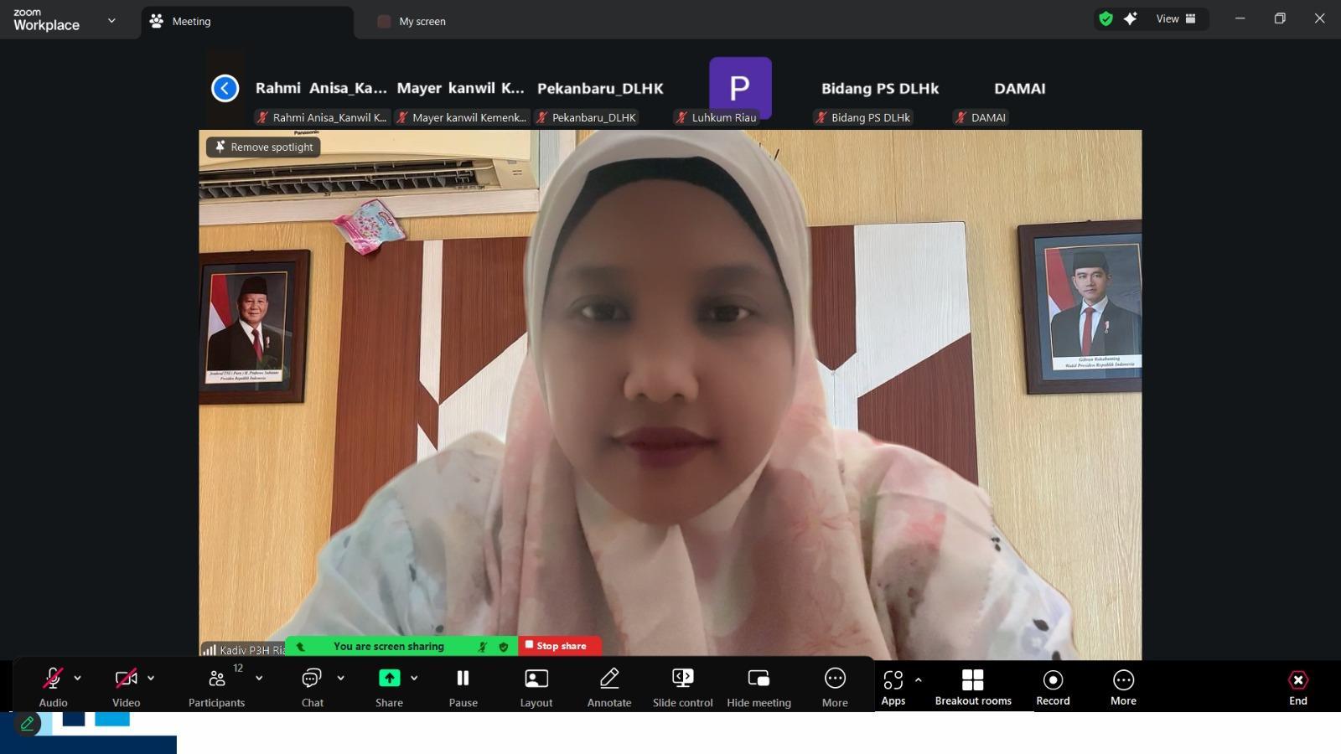Open the Zoom Workplace dropdown chevron

pyautogui.click(x=111, y=21)
